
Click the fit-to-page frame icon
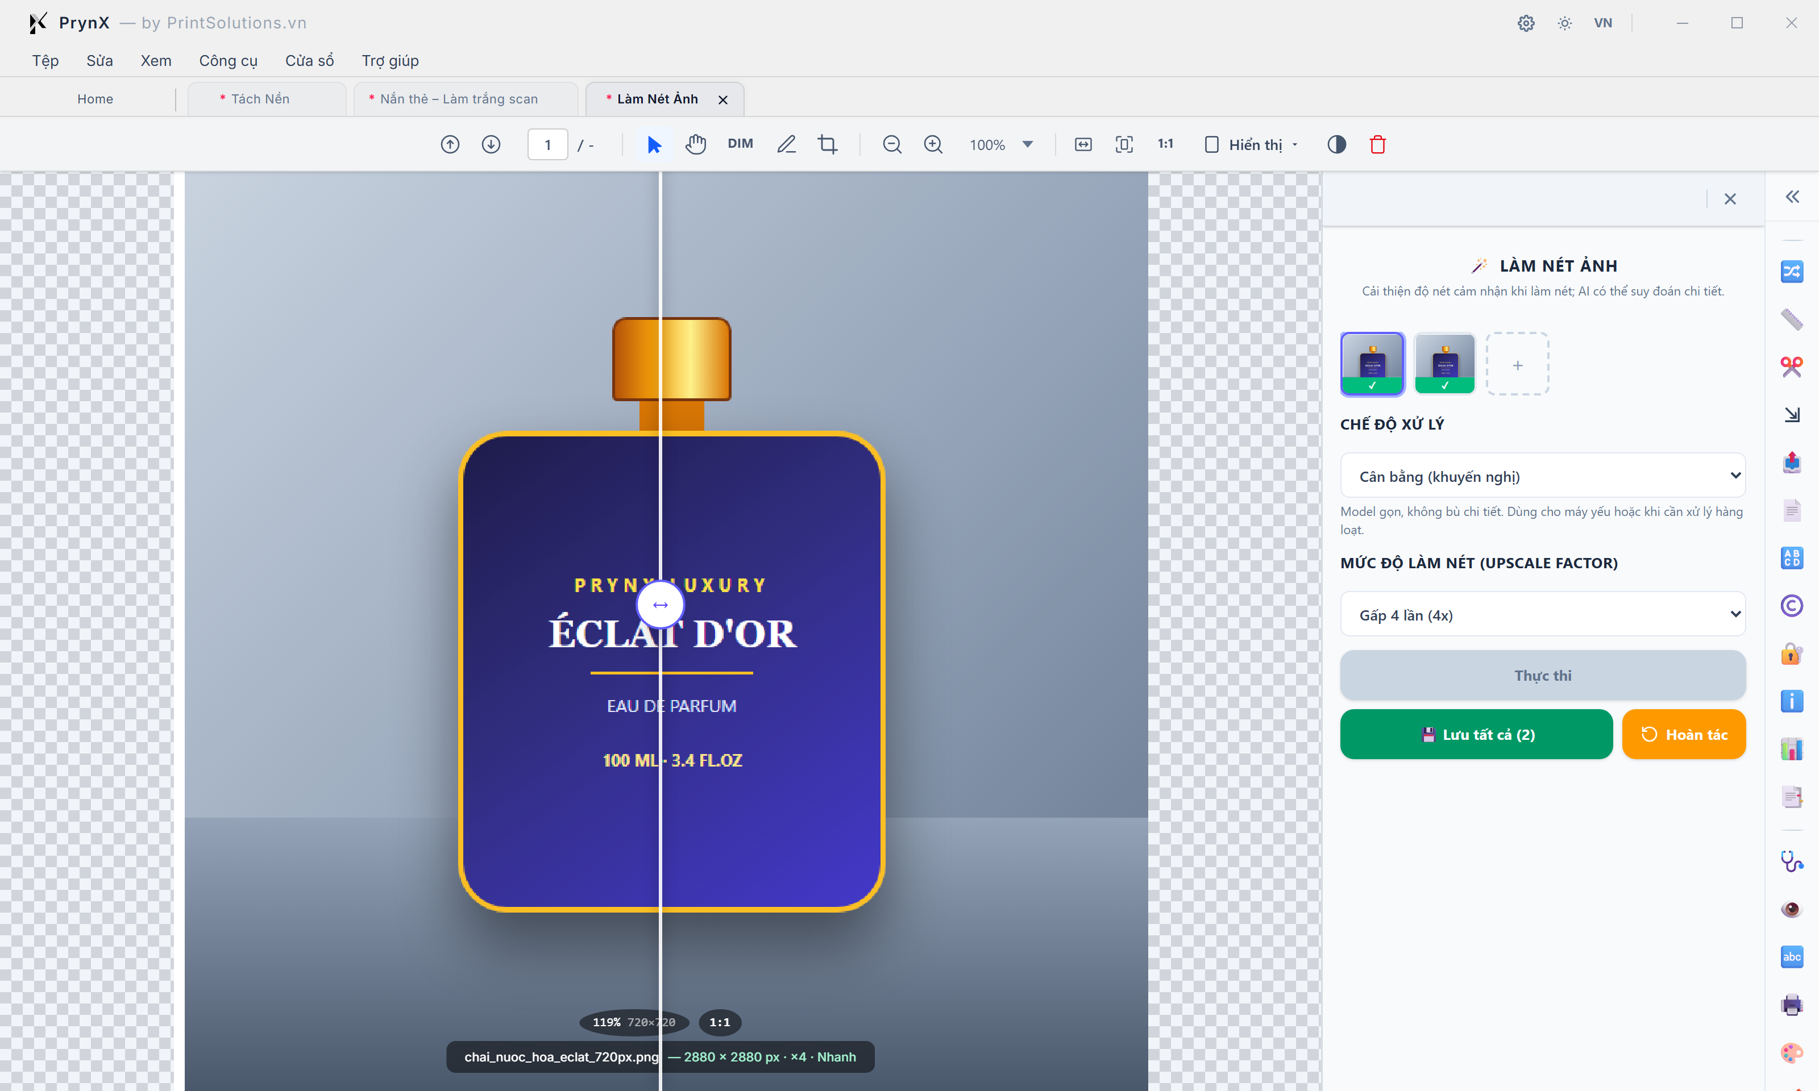(x=1124, y=145)
